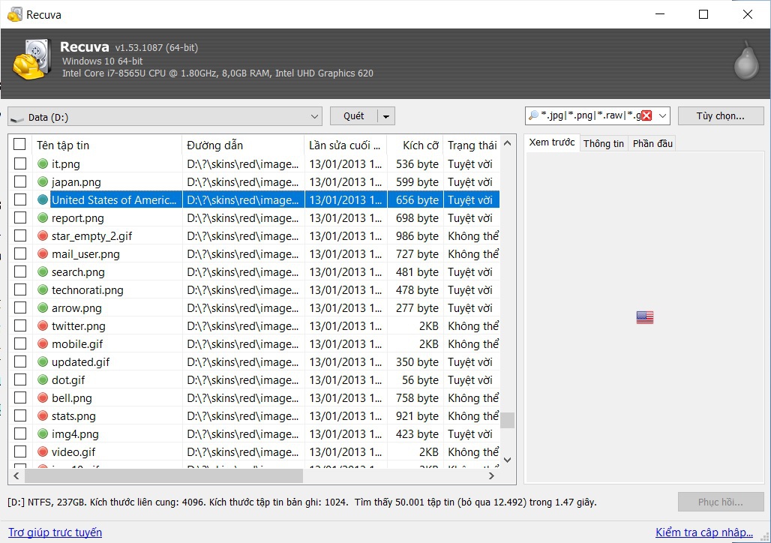Tick the checkbox for report.png
Image resolution: width=771 pixels, height=543 pixels.
[20, 218]
